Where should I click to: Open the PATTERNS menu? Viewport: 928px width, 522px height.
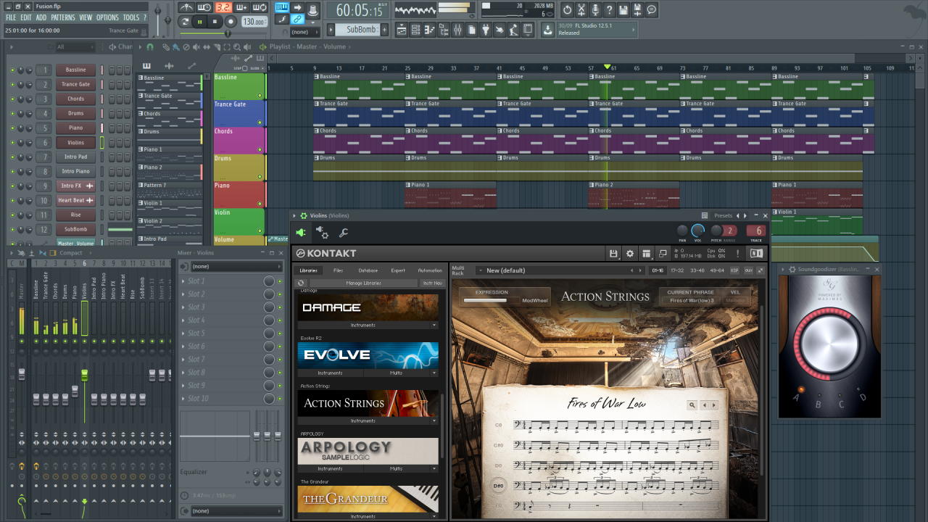[63, 17]
